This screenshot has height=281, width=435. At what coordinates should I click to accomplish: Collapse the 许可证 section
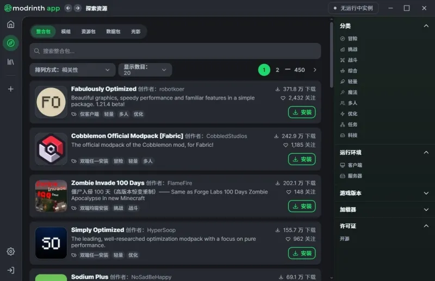click(426, 226)
